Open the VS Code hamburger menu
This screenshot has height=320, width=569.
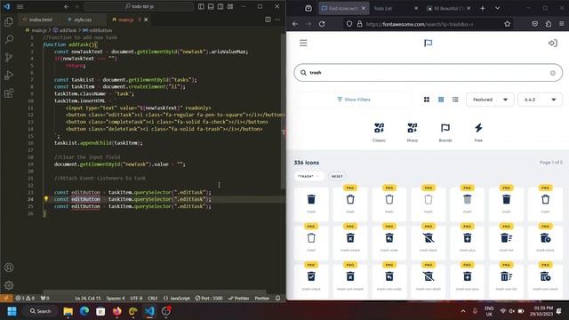(x=20, y=6)
